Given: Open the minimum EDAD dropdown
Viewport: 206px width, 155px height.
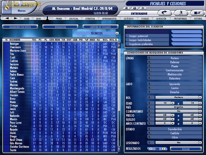Looking at the screenshot, I should pyautogui.click(x=173, y=103).
